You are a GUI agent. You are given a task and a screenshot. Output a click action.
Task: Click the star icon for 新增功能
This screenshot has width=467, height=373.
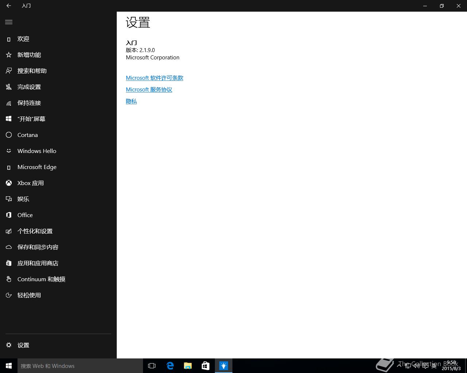[x=9, y=55]
